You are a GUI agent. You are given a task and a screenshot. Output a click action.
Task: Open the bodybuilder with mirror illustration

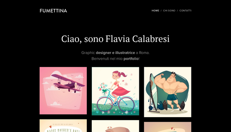[x=168, y=92]
